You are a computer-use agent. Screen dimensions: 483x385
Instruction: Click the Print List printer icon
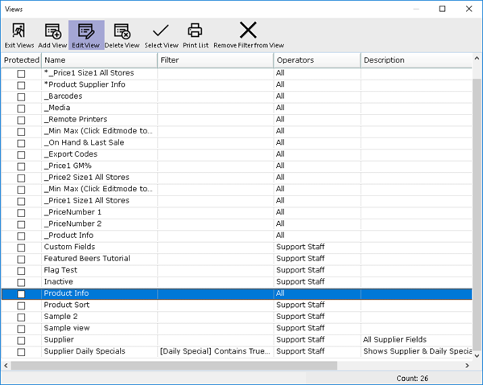tap(194, 31)
